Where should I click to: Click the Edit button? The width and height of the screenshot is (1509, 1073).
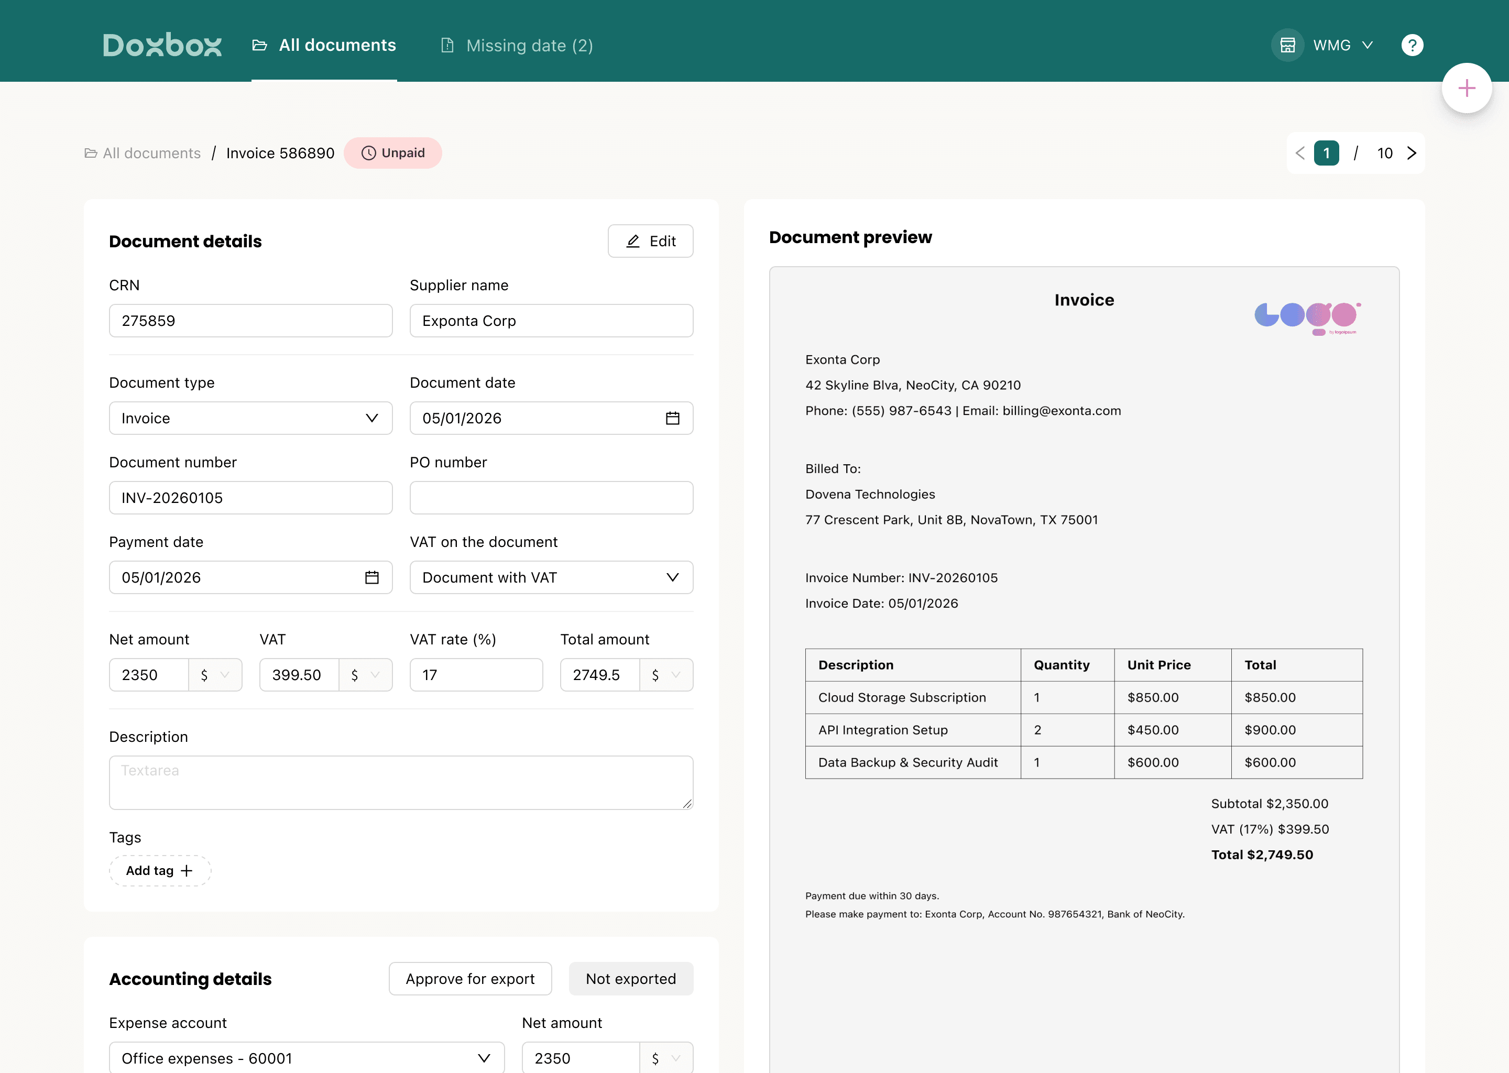650,241
